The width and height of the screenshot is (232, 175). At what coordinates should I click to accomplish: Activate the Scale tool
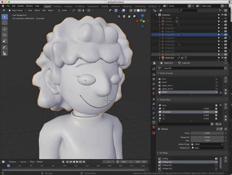[5, 41]
